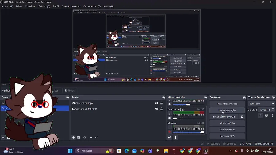Viewport: 276px width, 155px height.
Task: Undock the Cenas panel
Action: 67,97
